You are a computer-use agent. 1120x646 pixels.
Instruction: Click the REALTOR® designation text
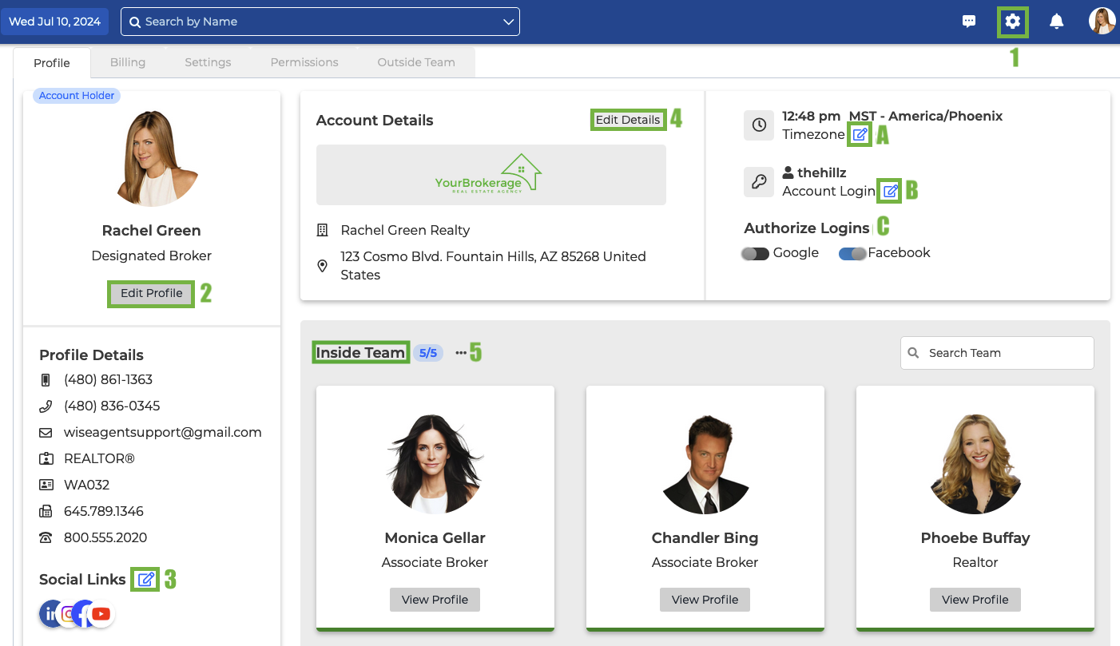[x=99, y=458]
